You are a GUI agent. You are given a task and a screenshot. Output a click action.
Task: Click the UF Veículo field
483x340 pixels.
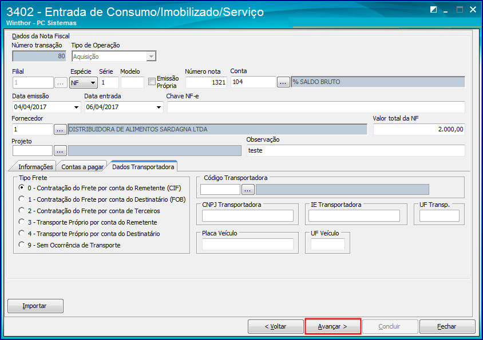(x=328, y=245)
